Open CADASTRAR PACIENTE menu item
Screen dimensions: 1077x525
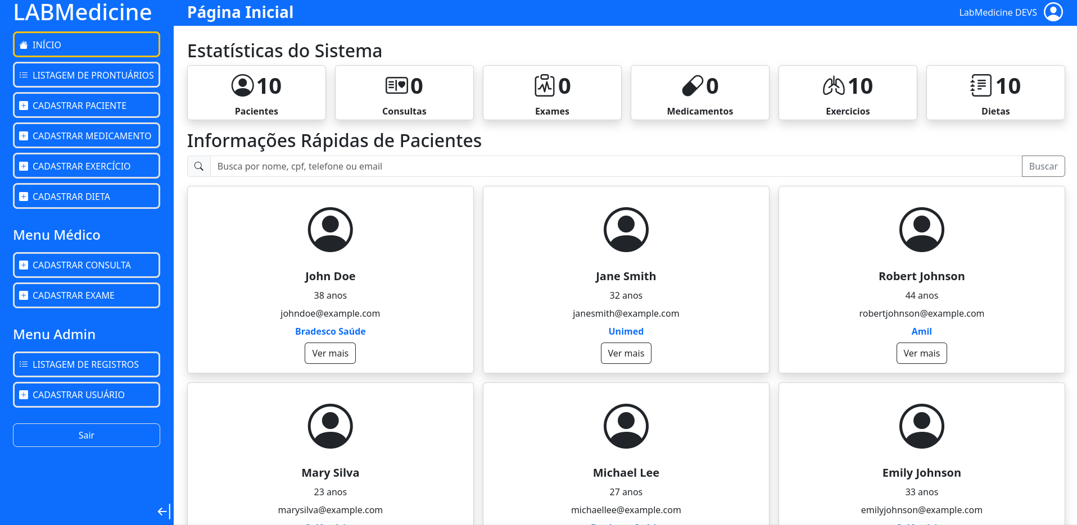(x=87, y=106)
